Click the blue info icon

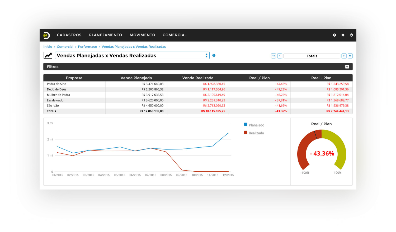pyautogui.click(x=214, y=55)
